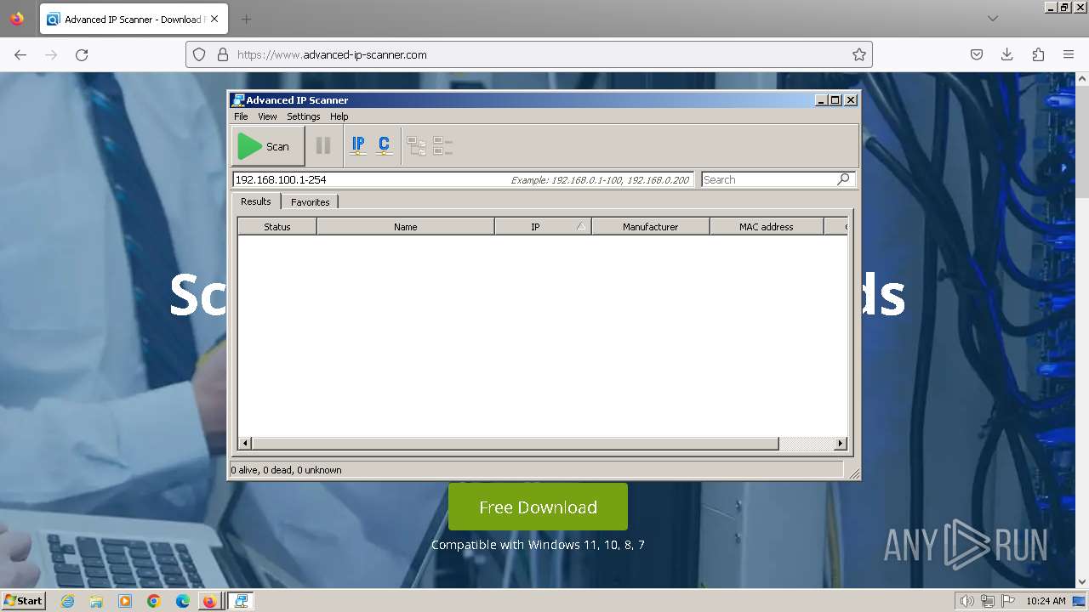Sort results by Manufacturer column
The width and height of the screenshot is (1089, 612).
[x=651, y=227]
